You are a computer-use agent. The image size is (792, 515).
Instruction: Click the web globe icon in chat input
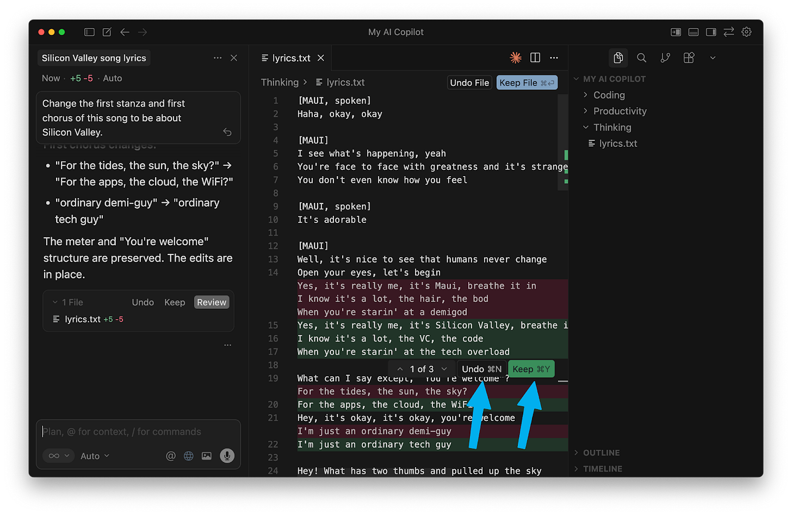pos(189,456)
